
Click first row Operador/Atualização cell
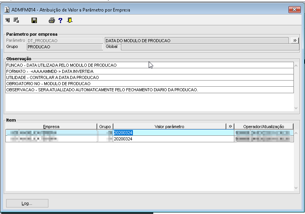[264, 133]
